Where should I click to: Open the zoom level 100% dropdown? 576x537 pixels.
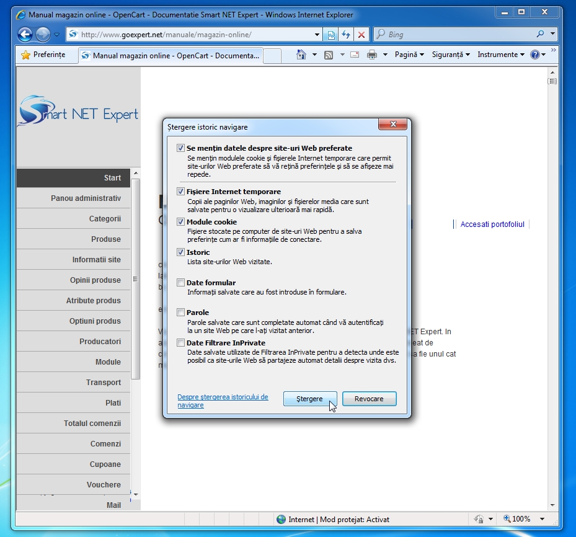click(542, 519)
